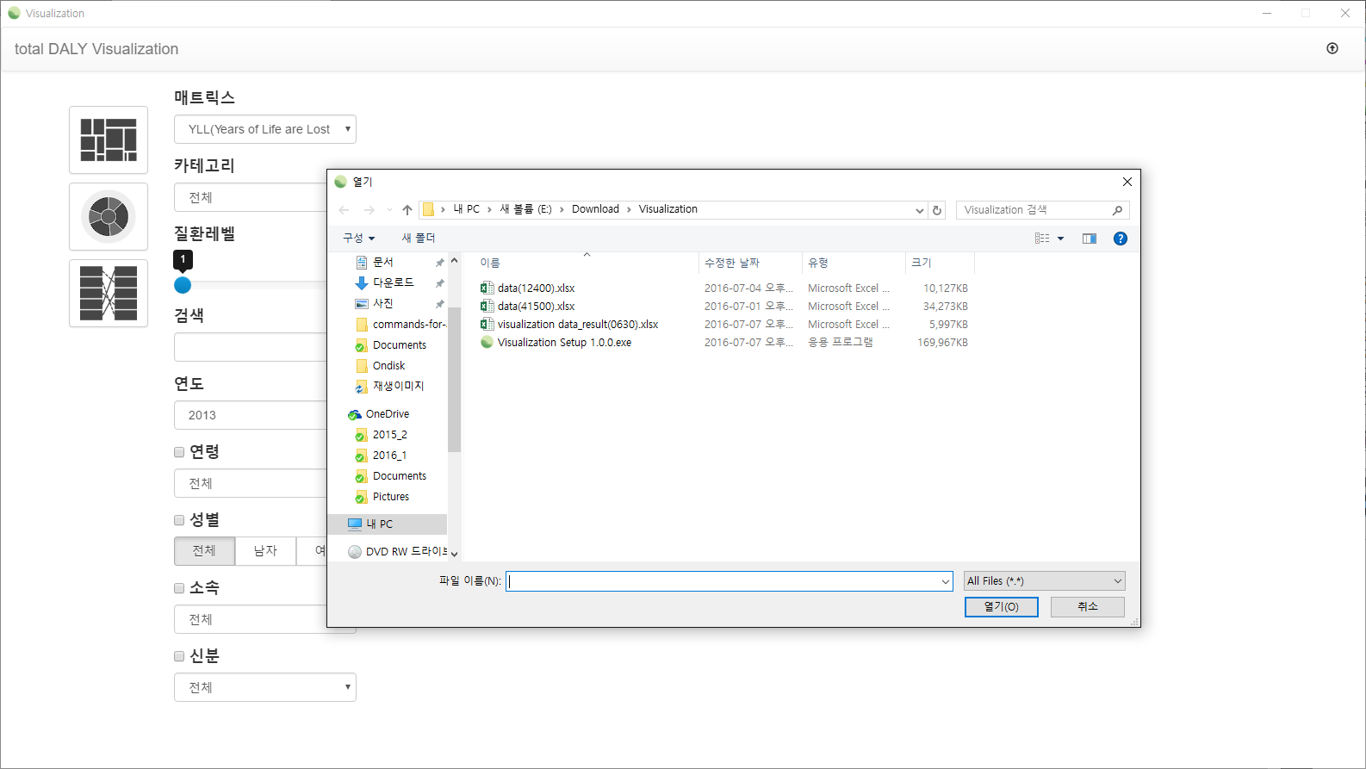Enable the 연령 checkbox
The image size is (1366, 769).
coord(179,452)
